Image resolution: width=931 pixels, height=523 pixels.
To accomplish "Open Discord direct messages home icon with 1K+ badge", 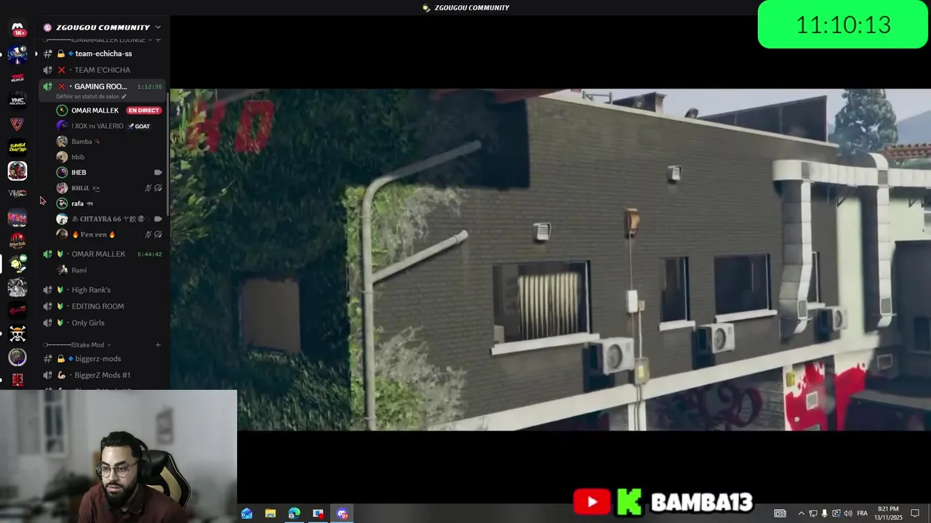I will (17, 29).
